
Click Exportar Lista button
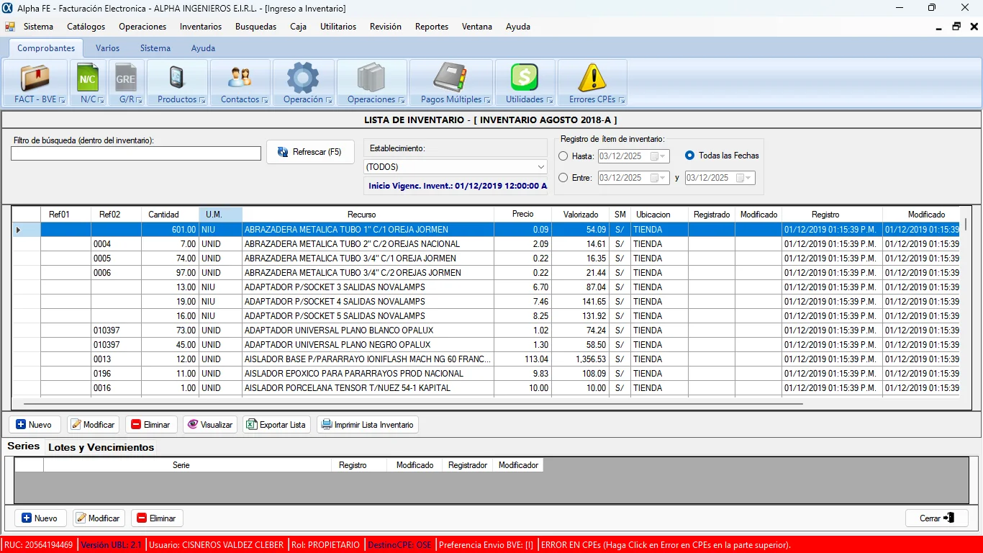[x=276, y=425]
